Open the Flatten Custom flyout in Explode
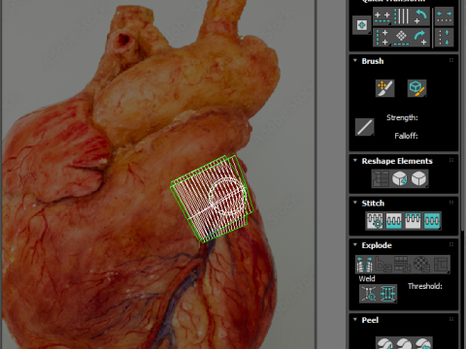 coord(441,265)
